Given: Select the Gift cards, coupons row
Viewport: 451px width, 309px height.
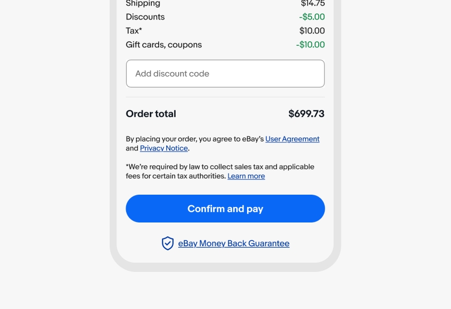Looking at the screenshot, I should 164,45.
